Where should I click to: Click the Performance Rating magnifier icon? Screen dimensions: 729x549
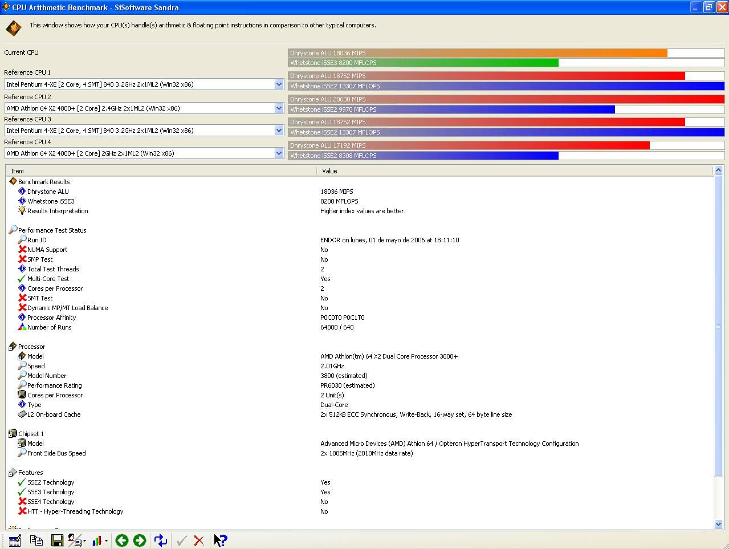click(22, 385)
